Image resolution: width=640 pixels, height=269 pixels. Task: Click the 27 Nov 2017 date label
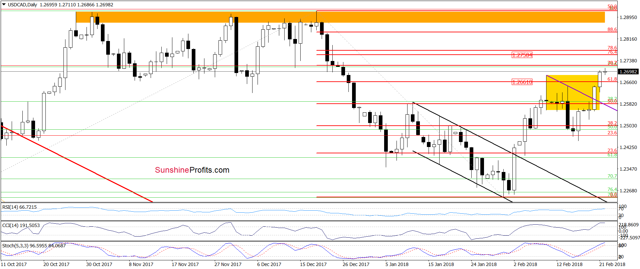[228, 264]
